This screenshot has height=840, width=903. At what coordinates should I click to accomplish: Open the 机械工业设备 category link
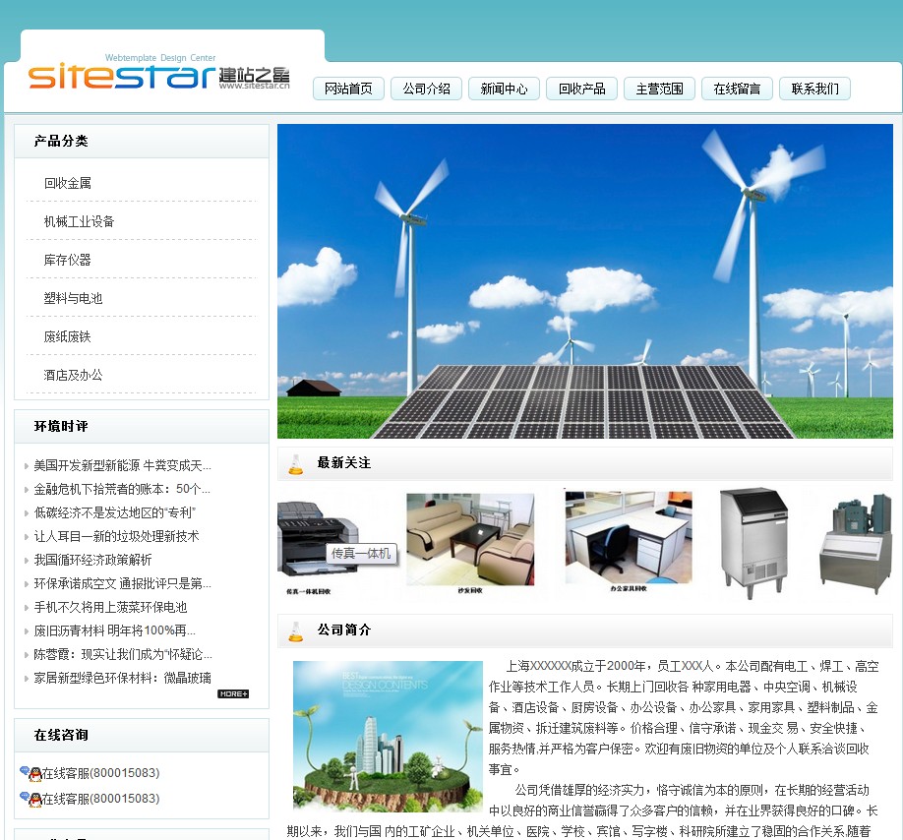(79, 221)
